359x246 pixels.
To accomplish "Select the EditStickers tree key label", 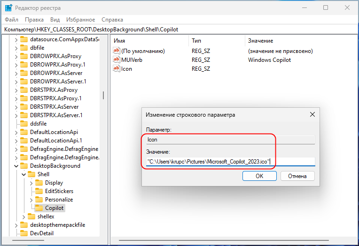I will [x=59, y=191].
